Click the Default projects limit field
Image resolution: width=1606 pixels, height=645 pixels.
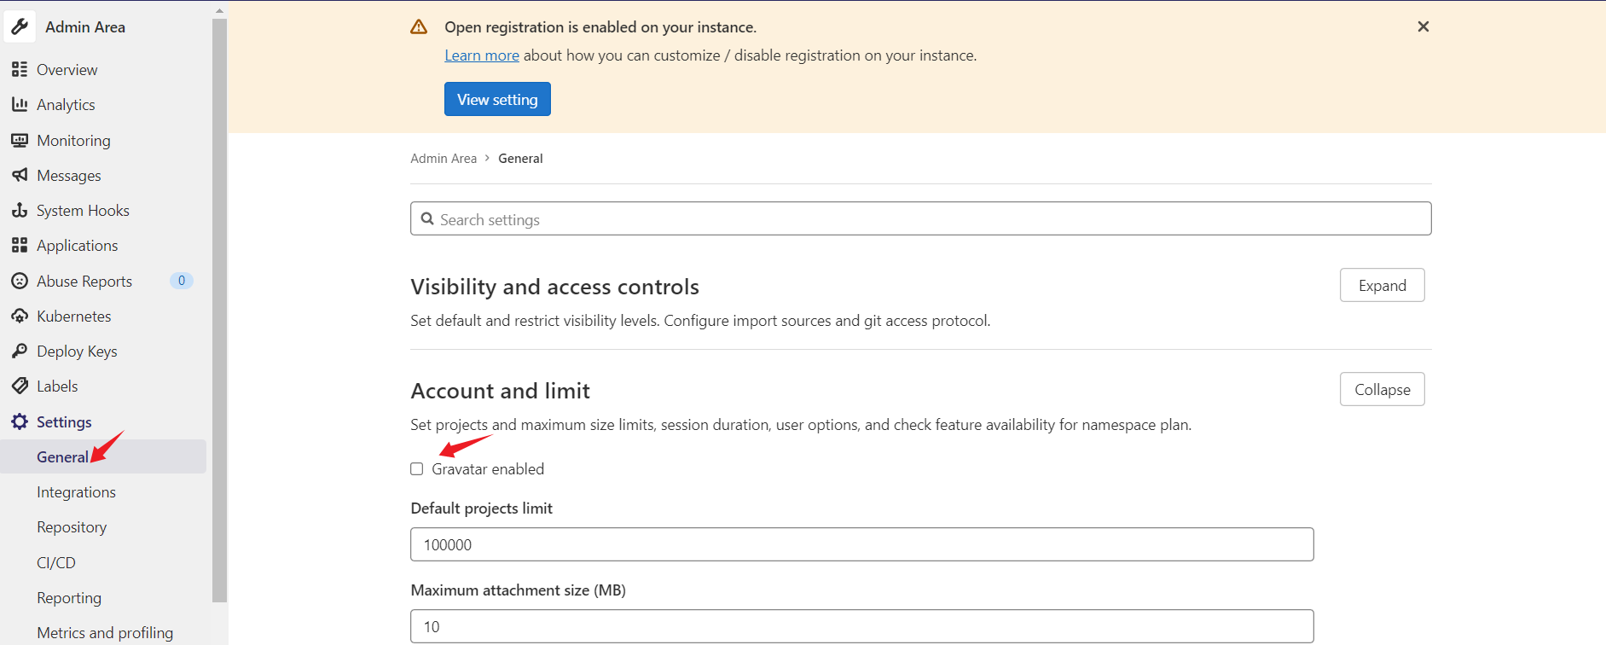tap(861, 545)
